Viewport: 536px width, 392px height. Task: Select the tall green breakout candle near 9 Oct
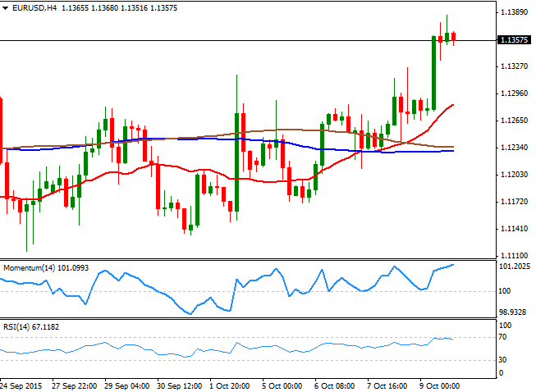[433, 71]
